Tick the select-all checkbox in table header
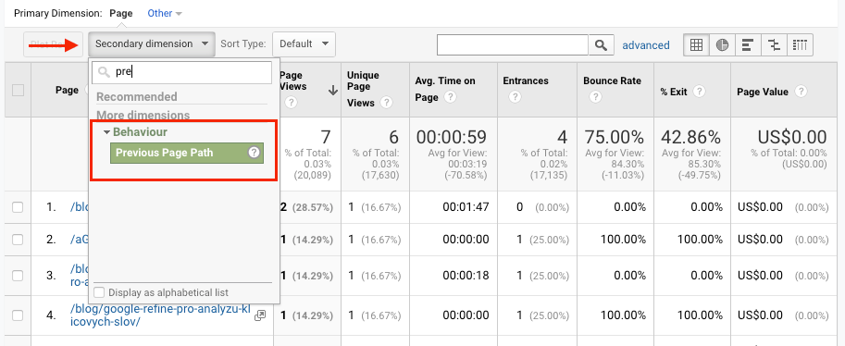Screen dimensions: 845x346 pyautogui.click(x=18, y=91)
